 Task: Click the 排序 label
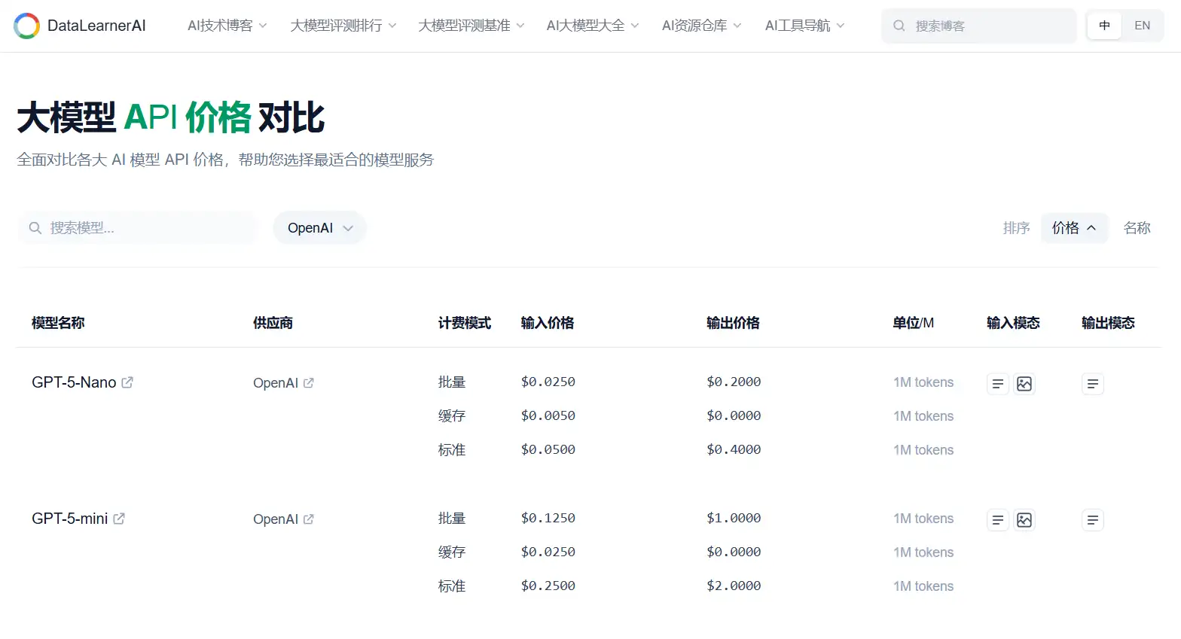click(1017, 228)
